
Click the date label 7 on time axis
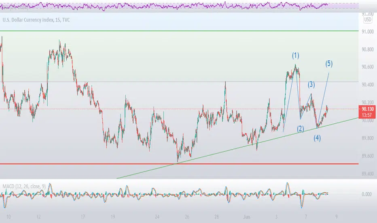[306, 217]
